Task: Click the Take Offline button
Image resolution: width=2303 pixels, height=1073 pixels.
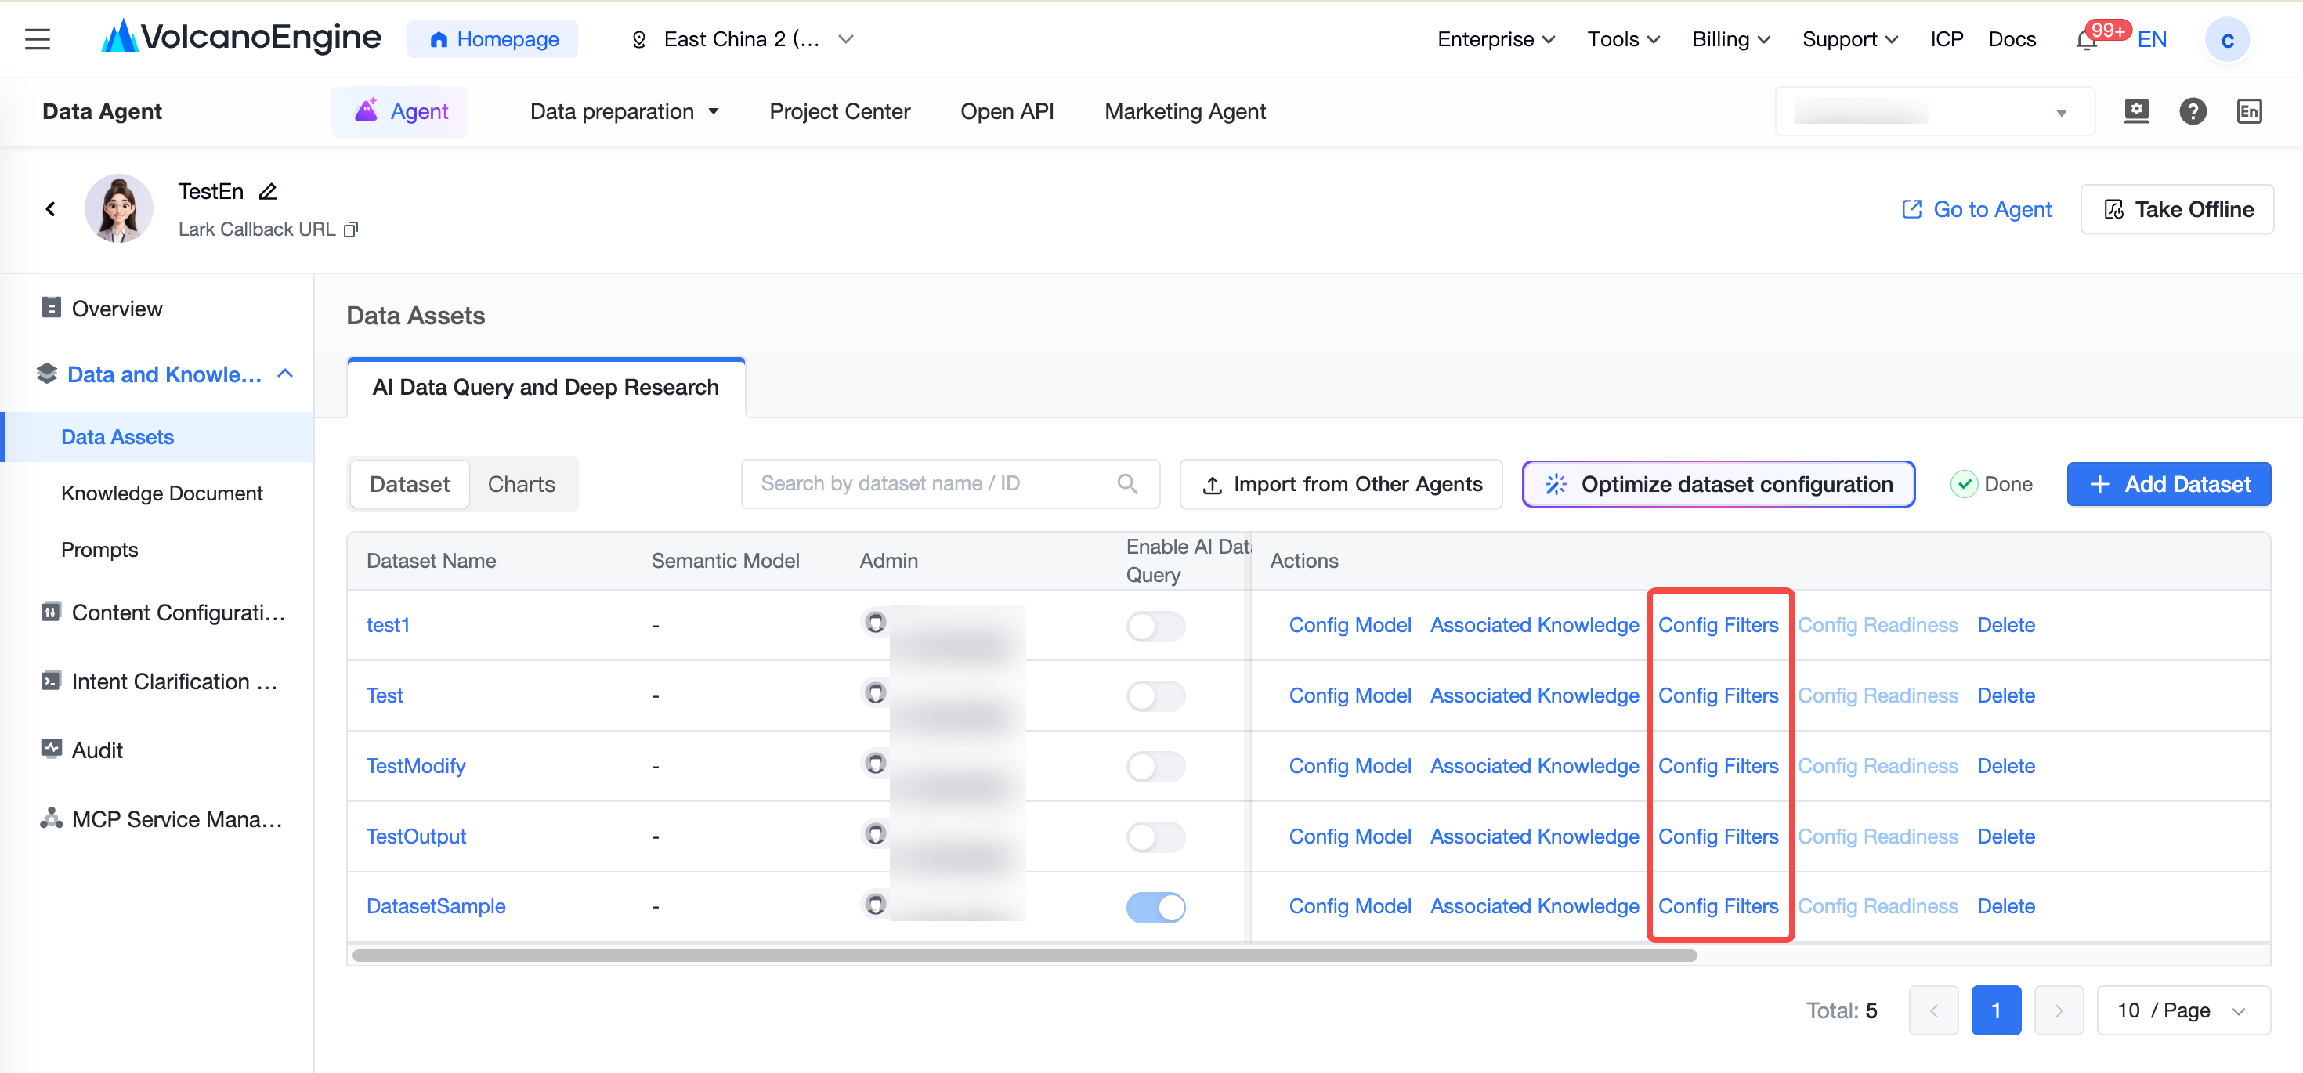Action: (2176, 209)
